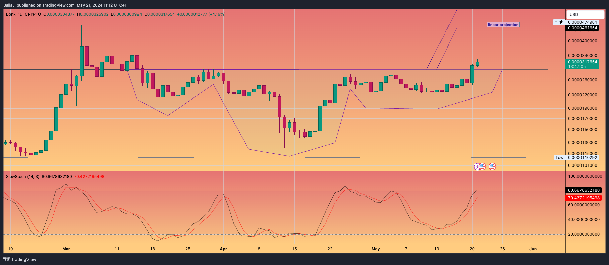The height and width of the screenshot is (265, 609).
Task: Click the purple lightning event icon
Action: click(x=477, y=167)
